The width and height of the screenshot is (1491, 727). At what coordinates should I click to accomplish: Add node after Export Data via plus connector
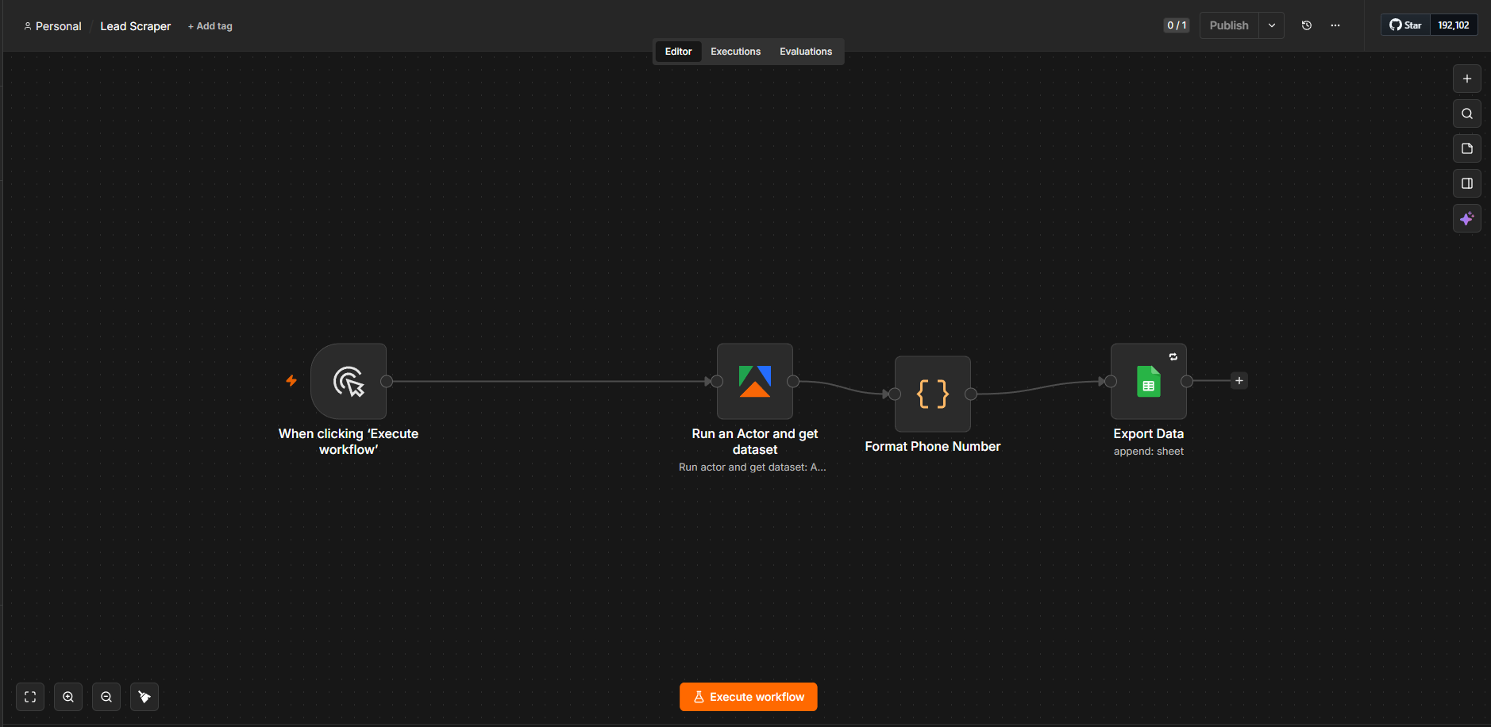coord(1239,381)
